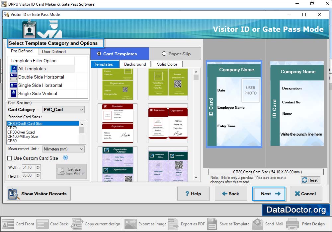Select CR50 card size

(x=43, y=141)
